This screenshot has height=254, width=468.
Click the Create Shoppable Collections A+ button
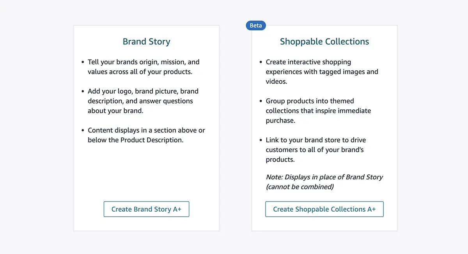[324, 209]
